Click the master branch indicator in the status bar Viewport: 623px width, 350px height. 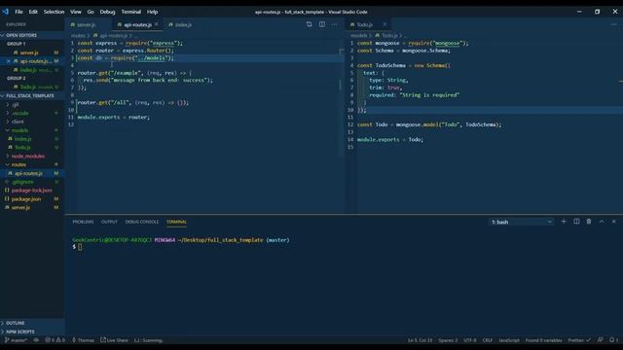16,340
